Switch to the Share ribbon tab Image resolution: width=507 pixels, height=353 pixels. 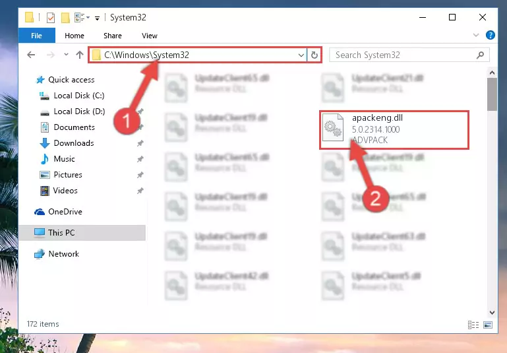(113, 36)
